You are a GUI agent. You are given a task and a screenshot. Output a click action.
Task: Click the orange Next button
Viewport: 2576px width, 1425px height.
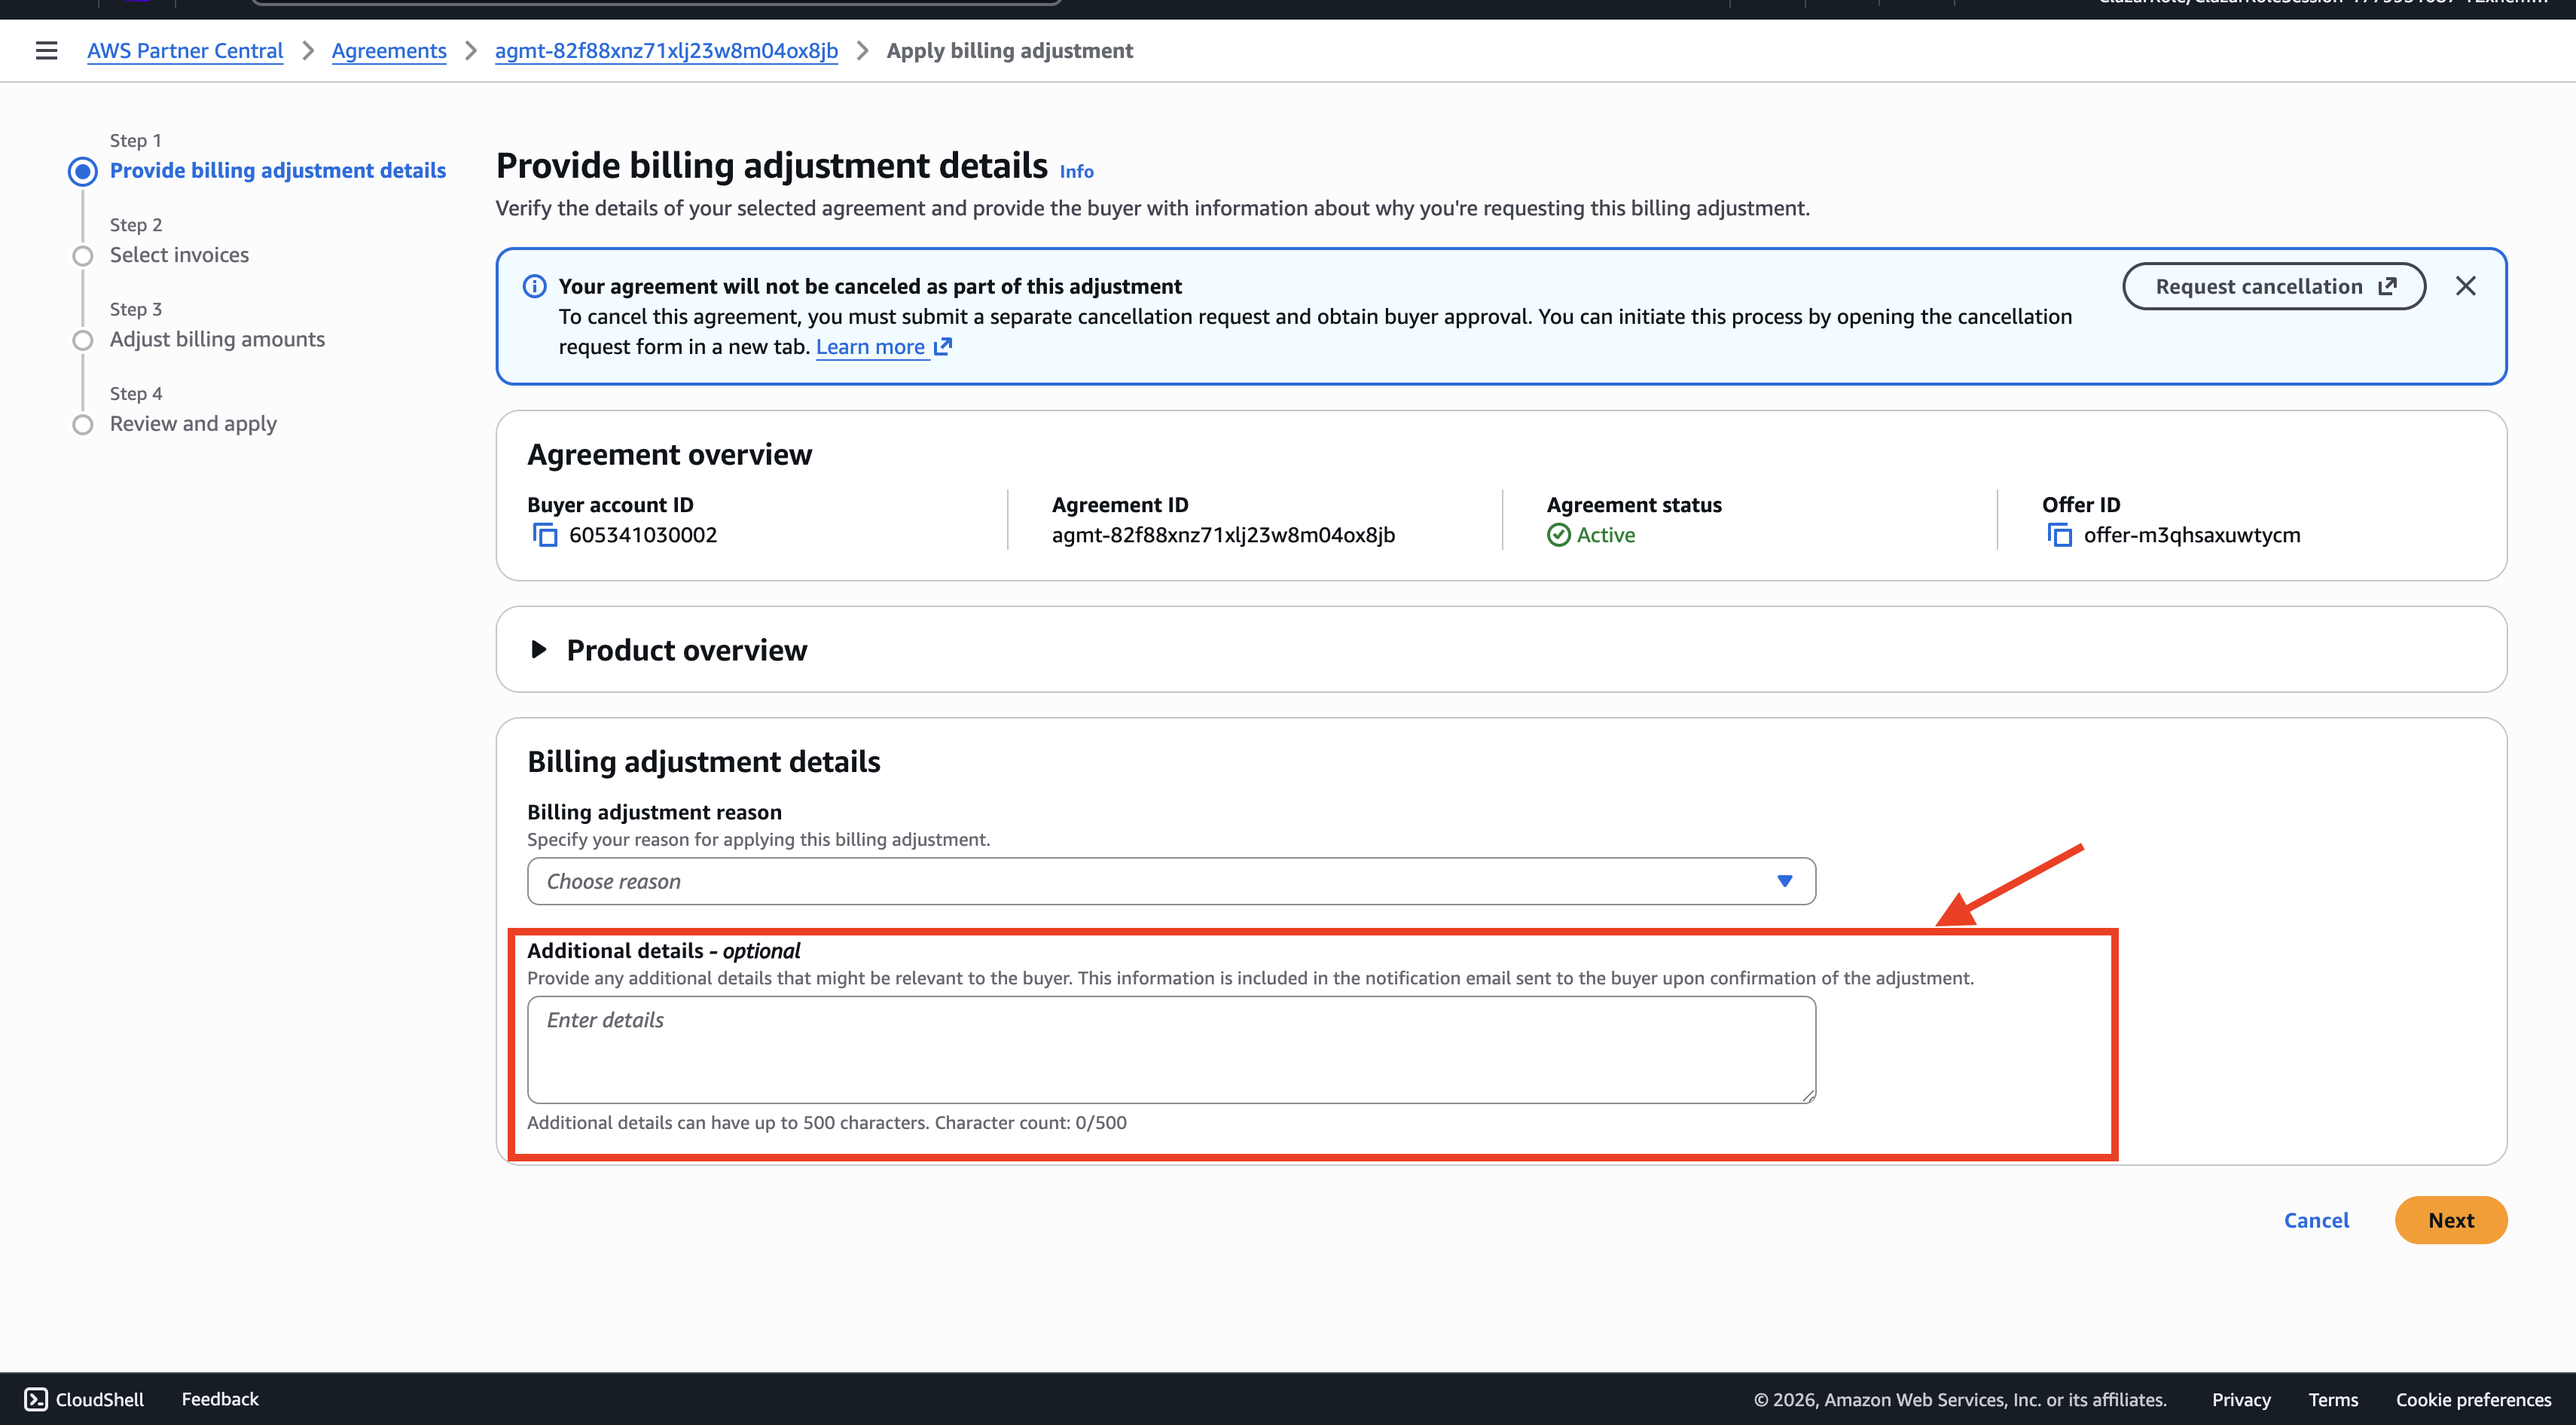(2451, 1220)
